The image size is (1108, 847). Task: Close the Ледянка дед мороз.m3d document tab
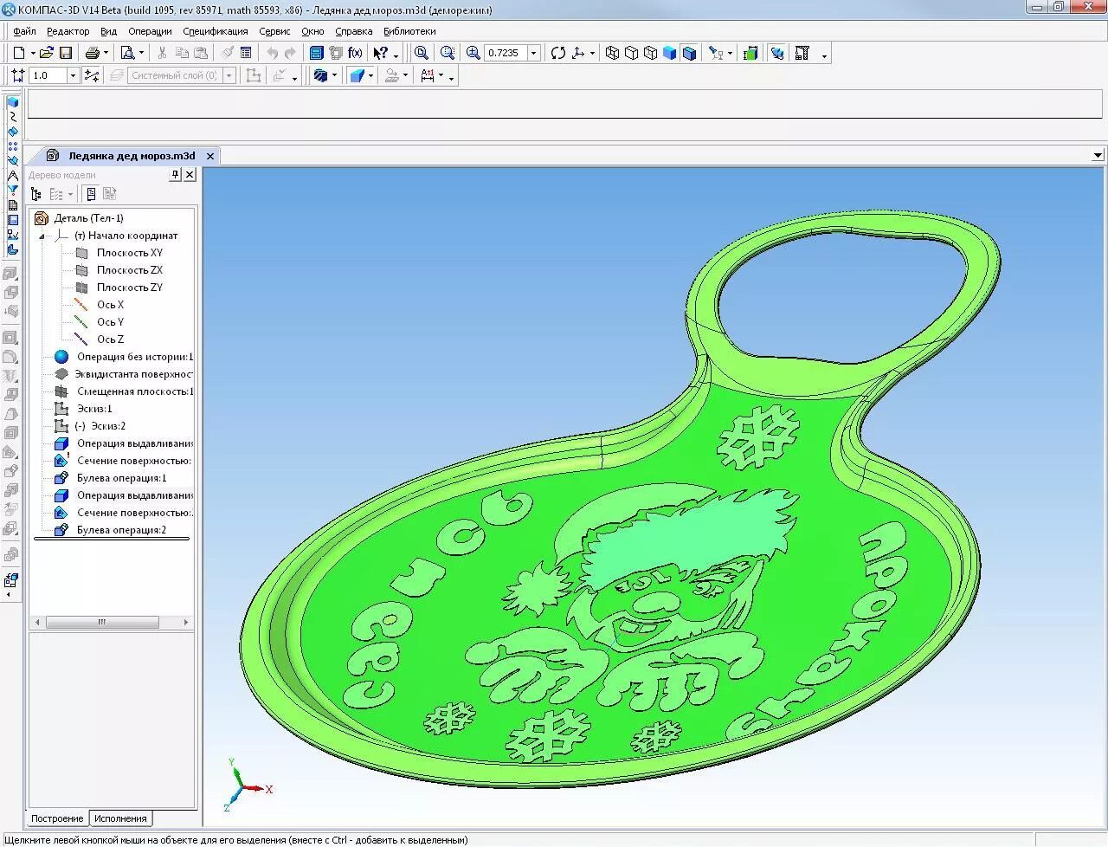click(x=209, y=156)
